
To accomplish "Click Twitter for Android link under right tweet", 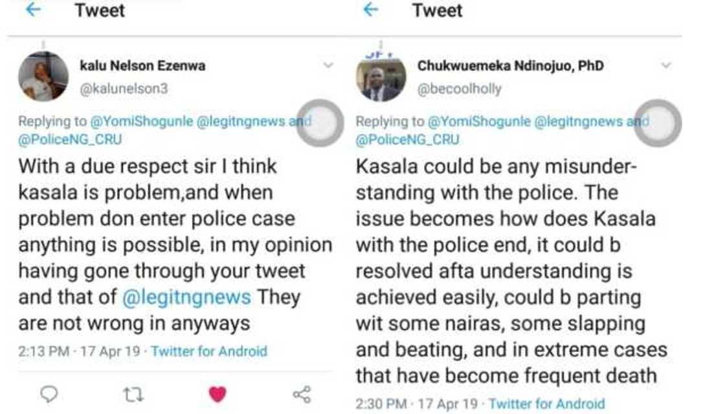I will coord(547,404).
